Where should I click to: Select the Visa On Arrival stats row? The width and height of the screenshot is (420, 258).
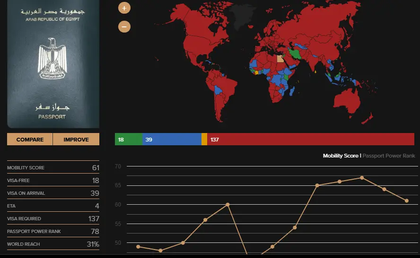(x=53, y=193)
